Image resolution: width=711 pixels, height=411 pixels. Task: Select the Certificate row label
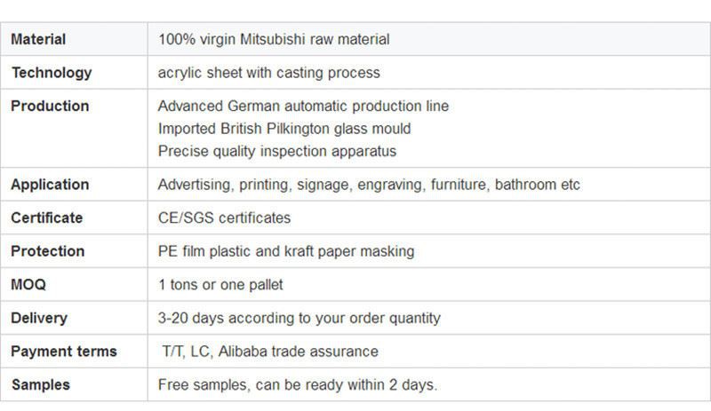(46, 217)
